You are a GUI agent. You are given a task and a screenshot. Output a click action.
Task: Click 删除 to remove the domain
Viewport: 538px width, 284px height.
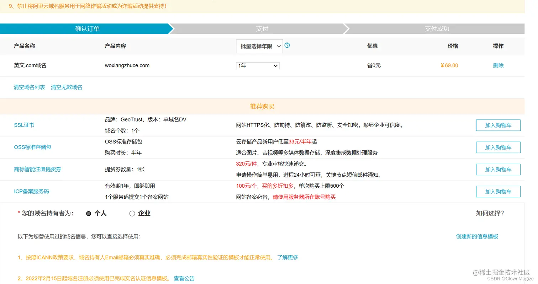click(x=498, y=65)
